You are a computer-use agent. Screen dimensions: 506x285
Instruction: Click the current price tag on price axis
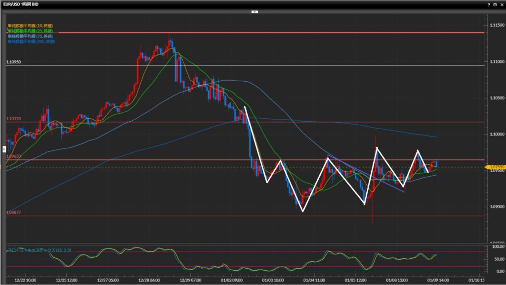click(496, 167)
